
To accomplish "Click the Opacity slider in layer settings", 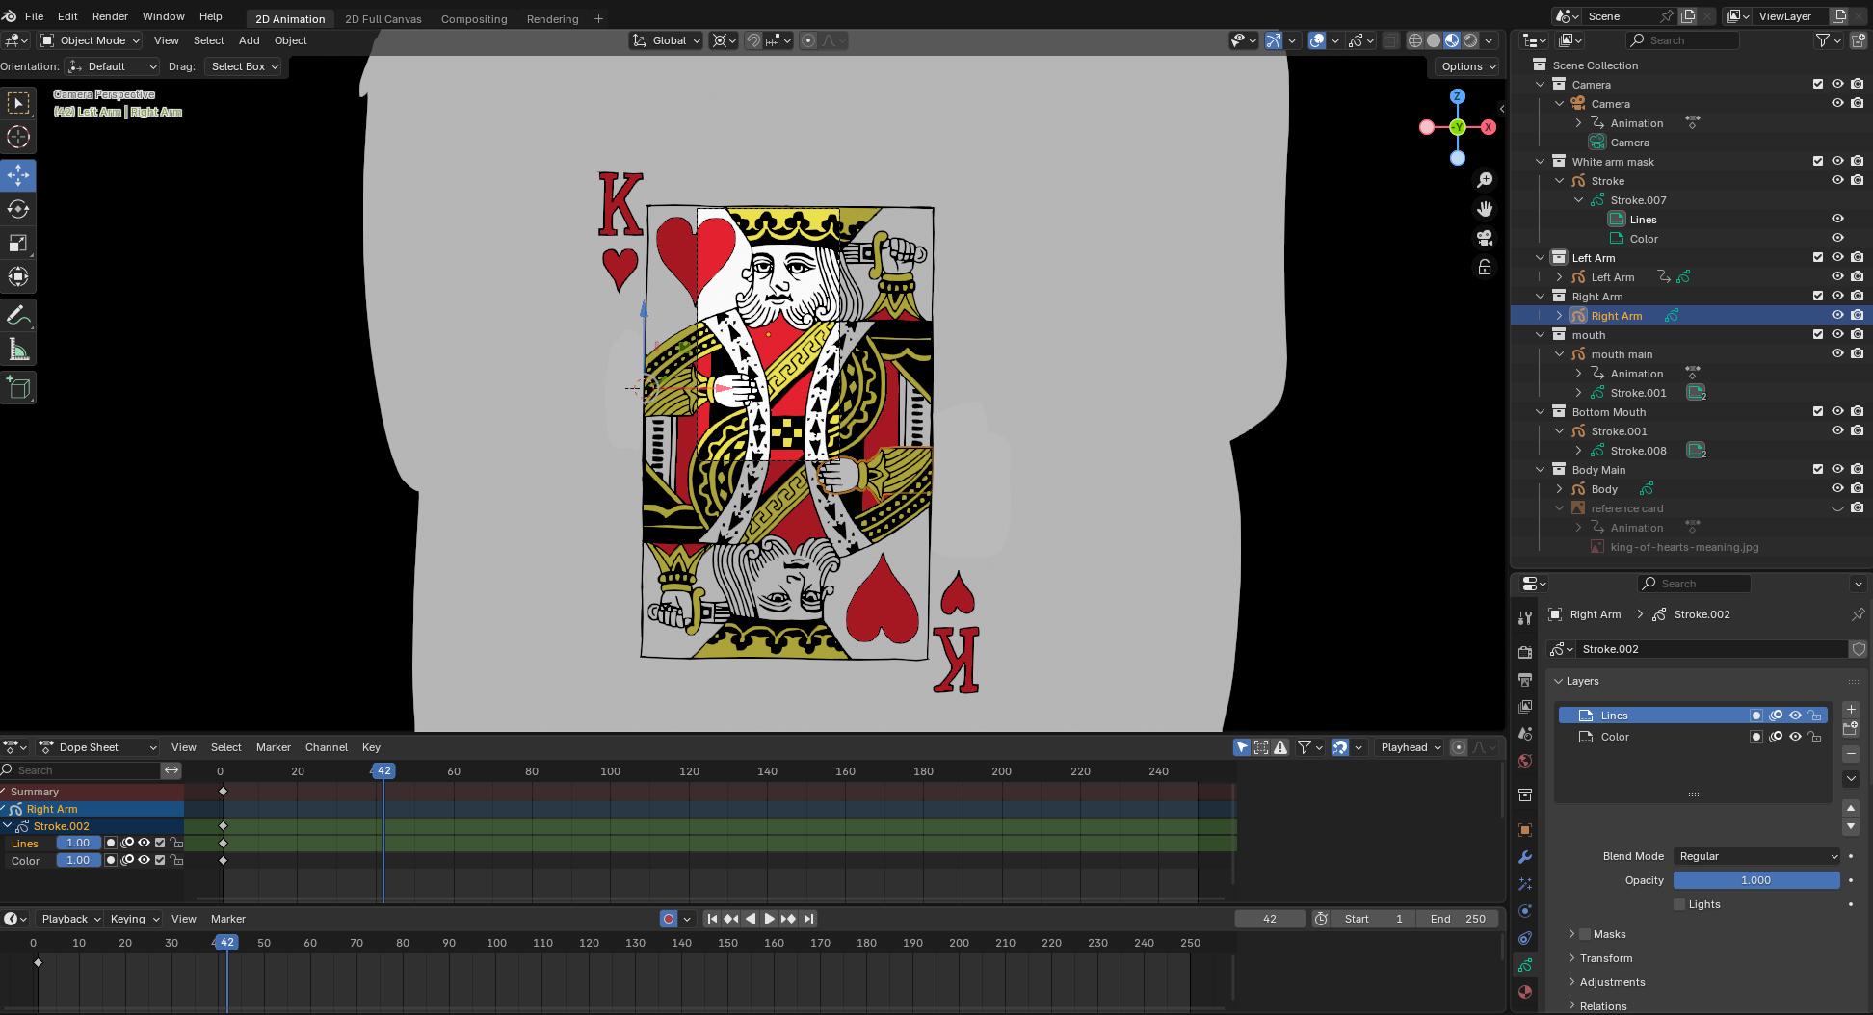I will (x=1755, y=880).
